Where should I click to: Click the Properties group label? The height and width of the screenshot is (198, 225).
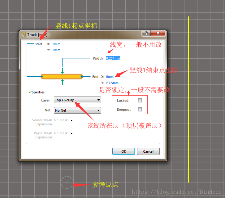coord(37,92)
